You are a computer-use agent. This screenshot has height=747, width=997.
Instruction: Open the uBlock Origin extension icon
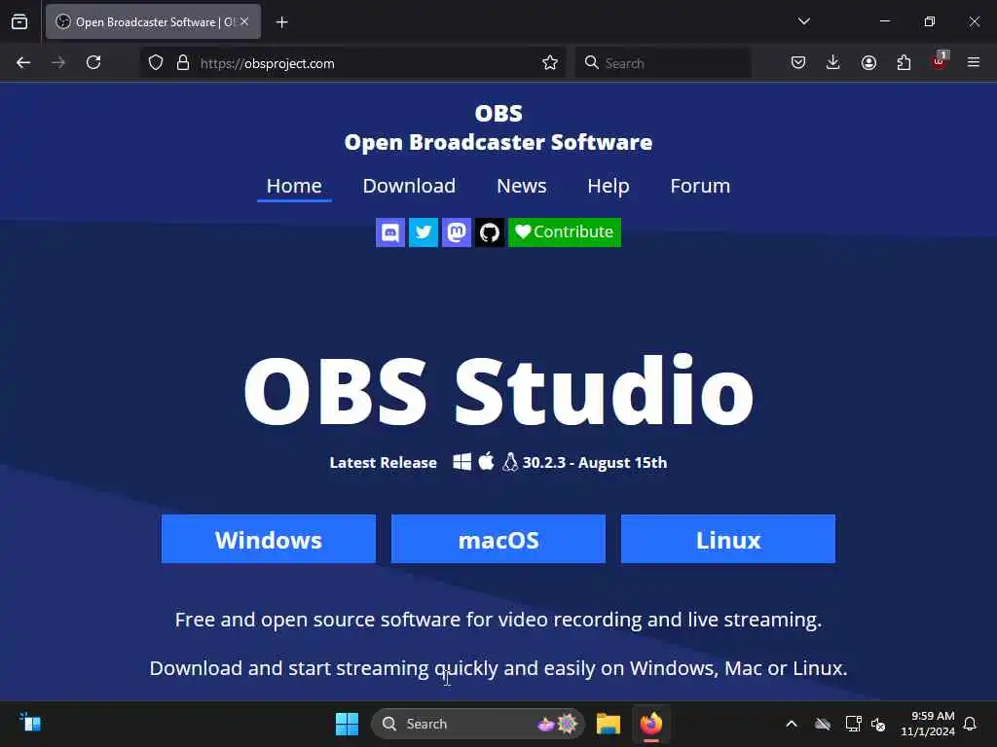point(940,61)
